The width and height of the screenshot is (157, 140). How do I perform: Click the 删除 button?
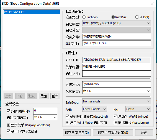point(55,96)
